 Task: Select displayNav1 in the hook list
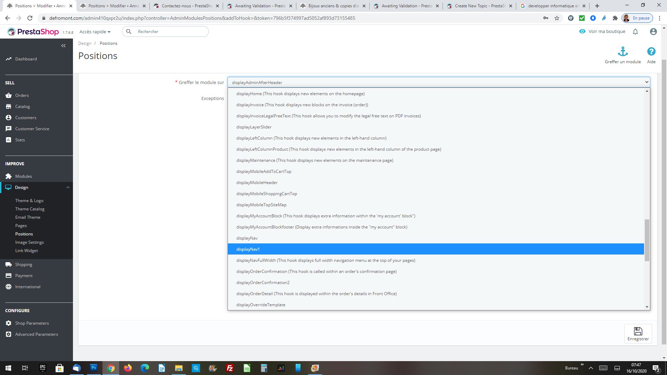[248, 249]
